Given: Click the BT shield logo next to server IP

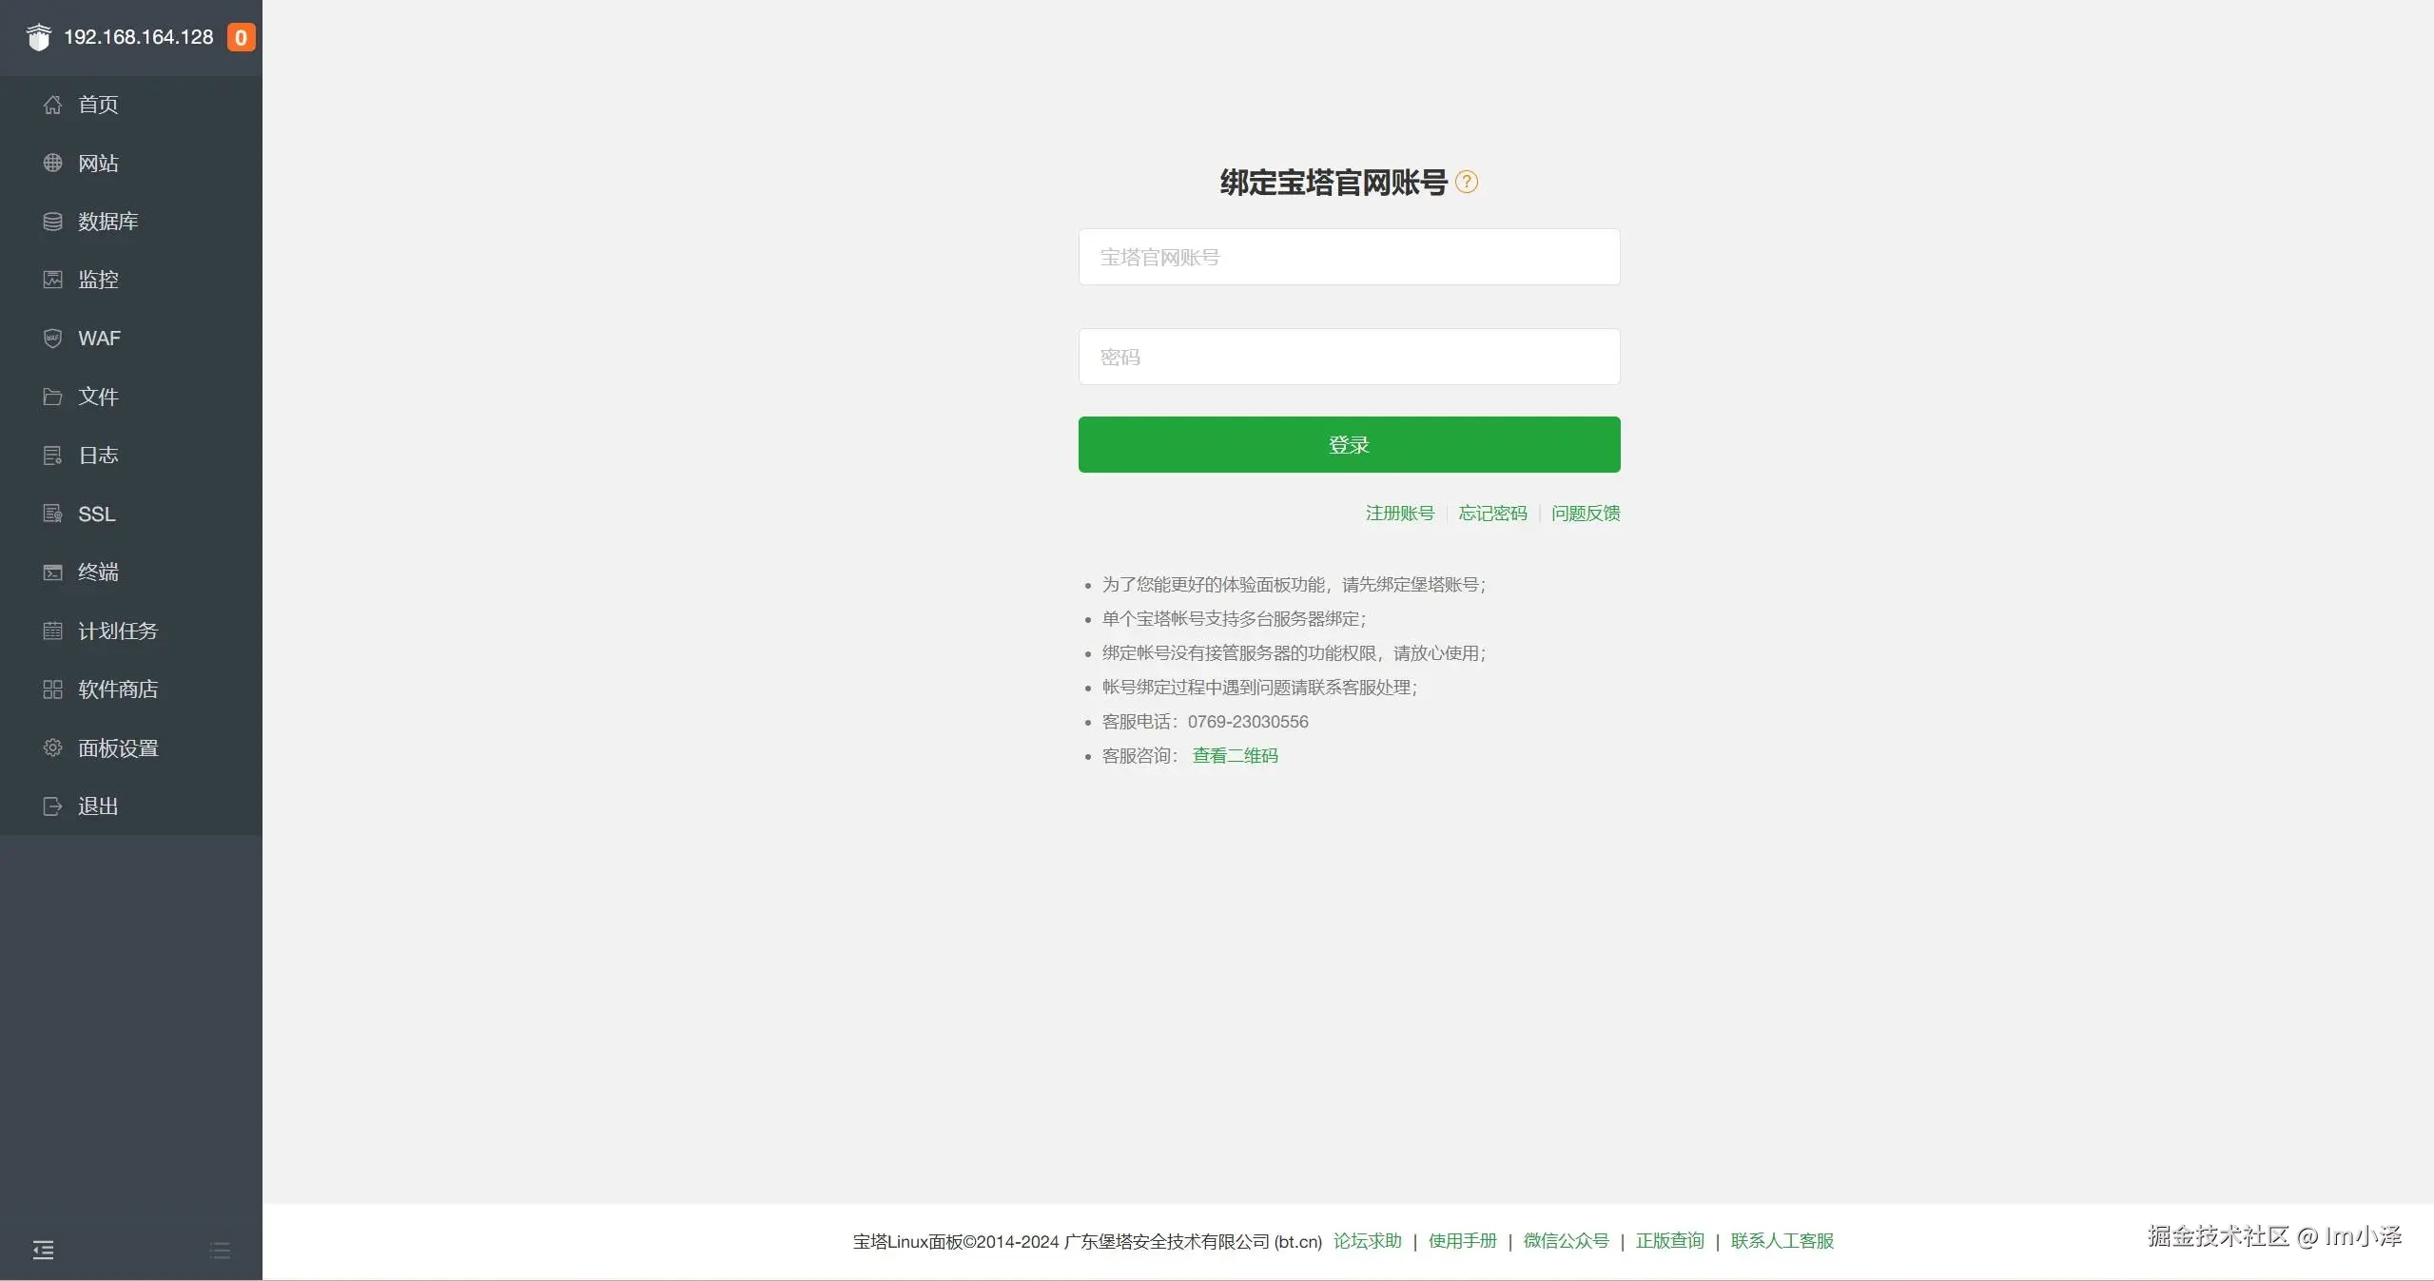Looking at the screenshot, I should (x=38, y=36).
